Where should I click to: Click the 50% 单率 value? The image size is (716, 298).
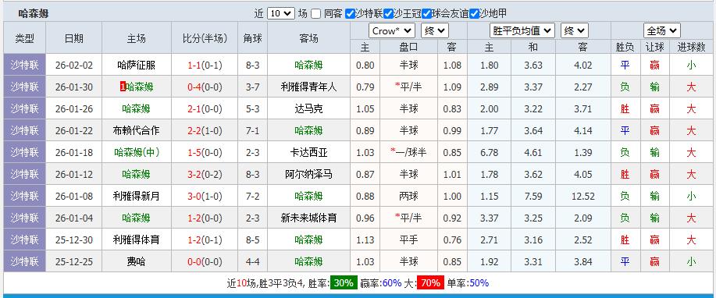tap(479, 283)
